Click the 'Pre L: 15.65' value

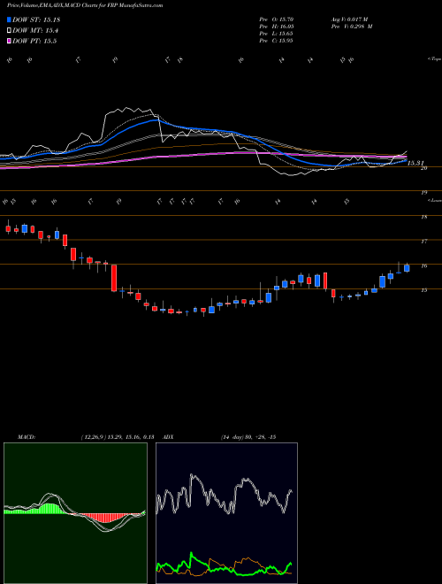pyautogui.click(x=277, y=34)
